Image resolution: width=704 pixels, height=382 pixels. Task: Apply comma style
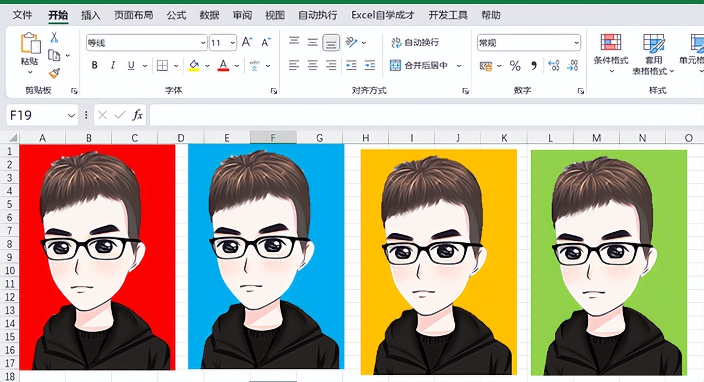pos(533,66)
